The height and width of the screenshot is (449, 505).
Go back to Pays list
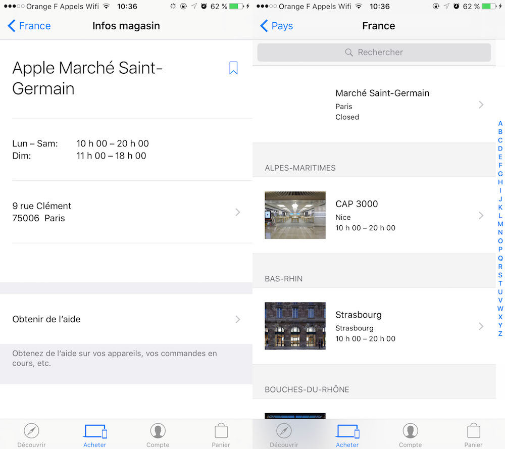(x=276, y=26)
